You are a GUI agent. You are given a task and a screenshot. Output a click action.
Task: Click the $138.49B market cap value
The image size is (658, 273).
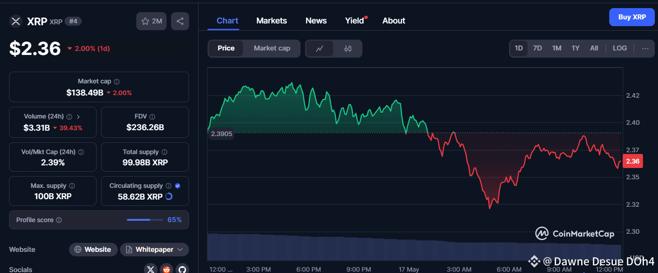click(85, 93)
